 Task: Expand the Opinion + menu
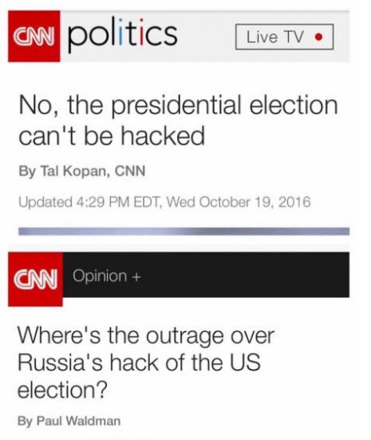pyautogui.click(x=107, y=275)
